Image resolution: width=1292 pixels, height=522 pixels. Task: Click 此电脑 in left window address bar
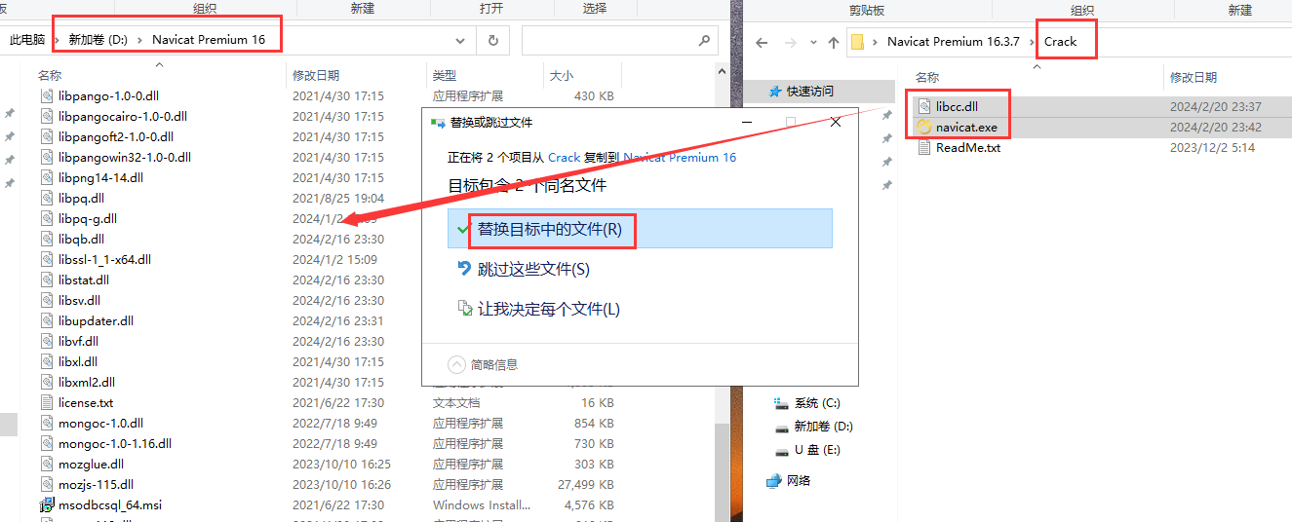coord(27,40)
